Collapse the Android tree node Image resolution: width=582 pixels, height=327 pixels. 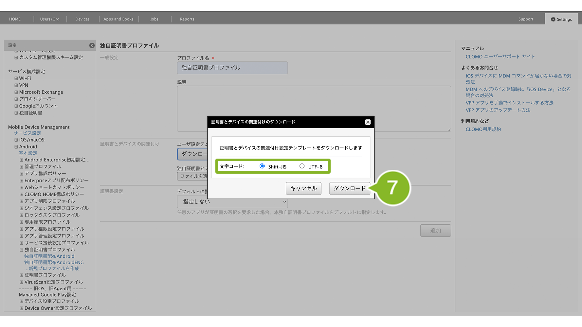click(x=16, y=147)
